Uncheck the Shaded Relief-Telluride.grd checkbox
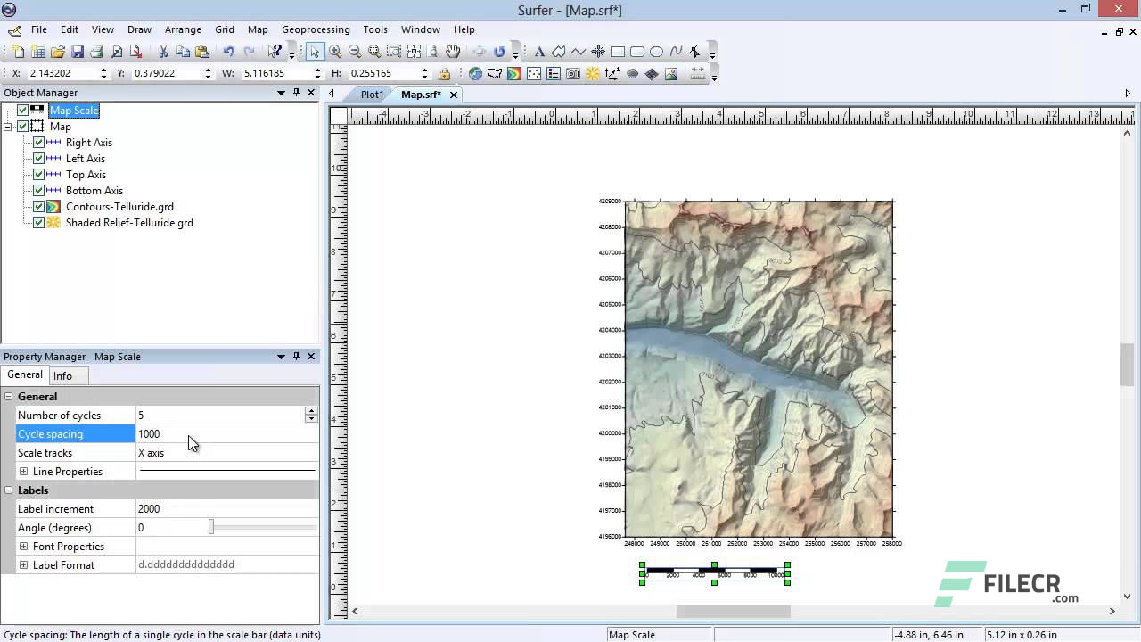Viewport: 1141px width, 642px height. pos(38,223)
